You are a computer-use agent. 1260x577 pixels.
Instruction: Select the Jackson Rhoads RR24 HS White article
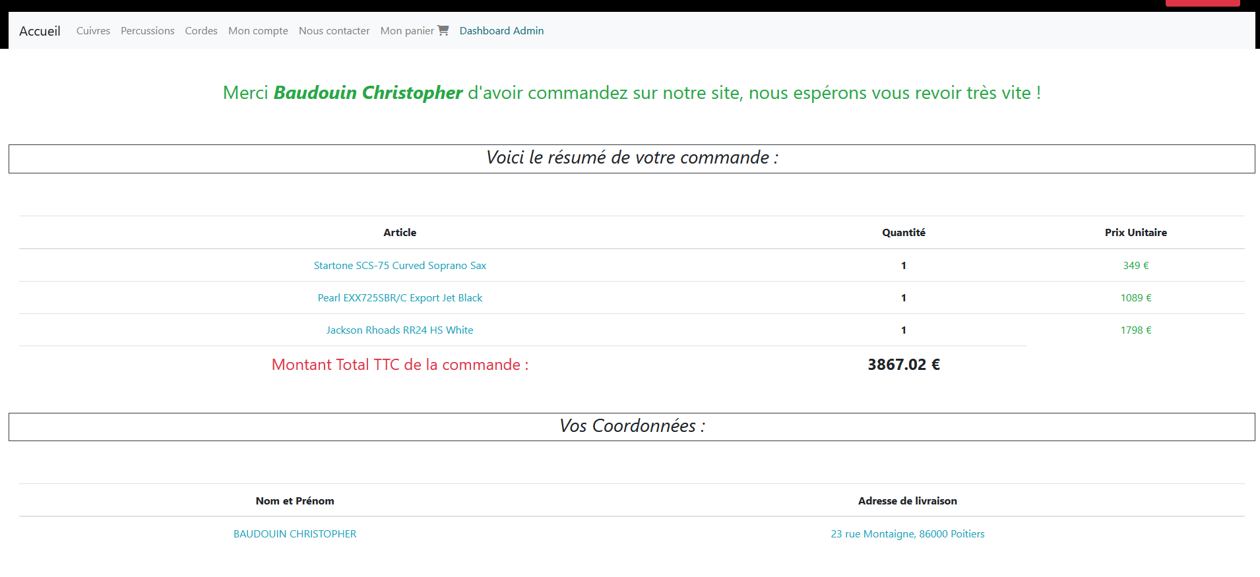(x=400, y=330)
